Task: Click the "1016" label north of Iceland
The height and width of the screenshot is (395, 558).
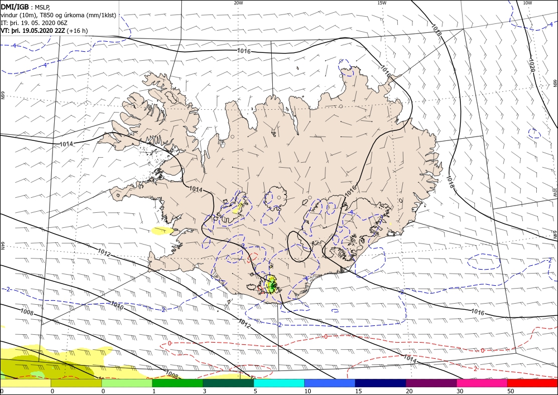Action: pyautogui.click(x=244, y=51)
